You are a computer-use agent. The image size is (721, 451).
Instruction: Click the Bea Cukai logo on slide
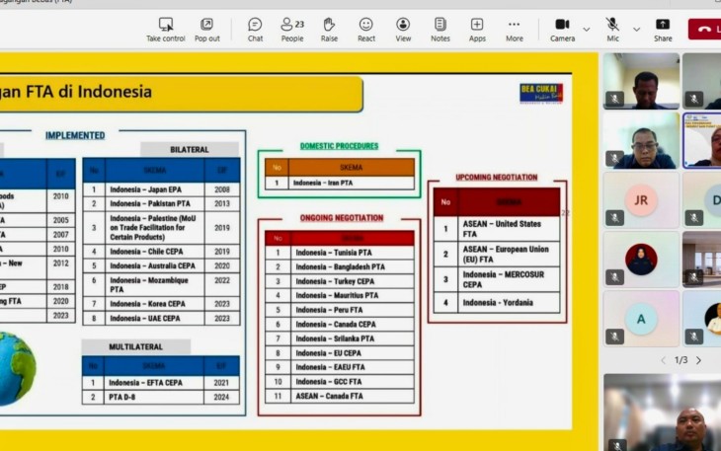pos(541,93)
